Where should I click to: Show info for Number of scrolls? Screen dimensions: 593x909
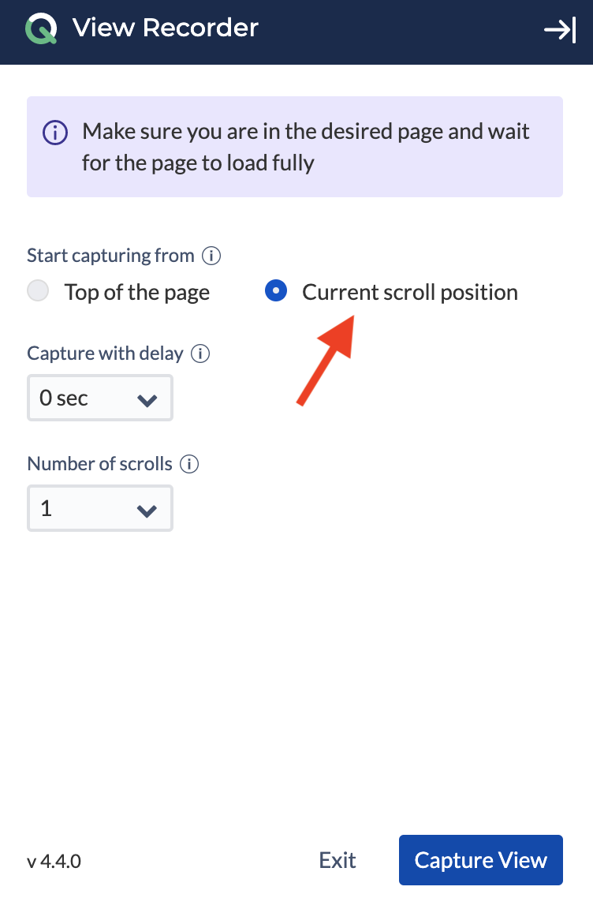(189, 464)
